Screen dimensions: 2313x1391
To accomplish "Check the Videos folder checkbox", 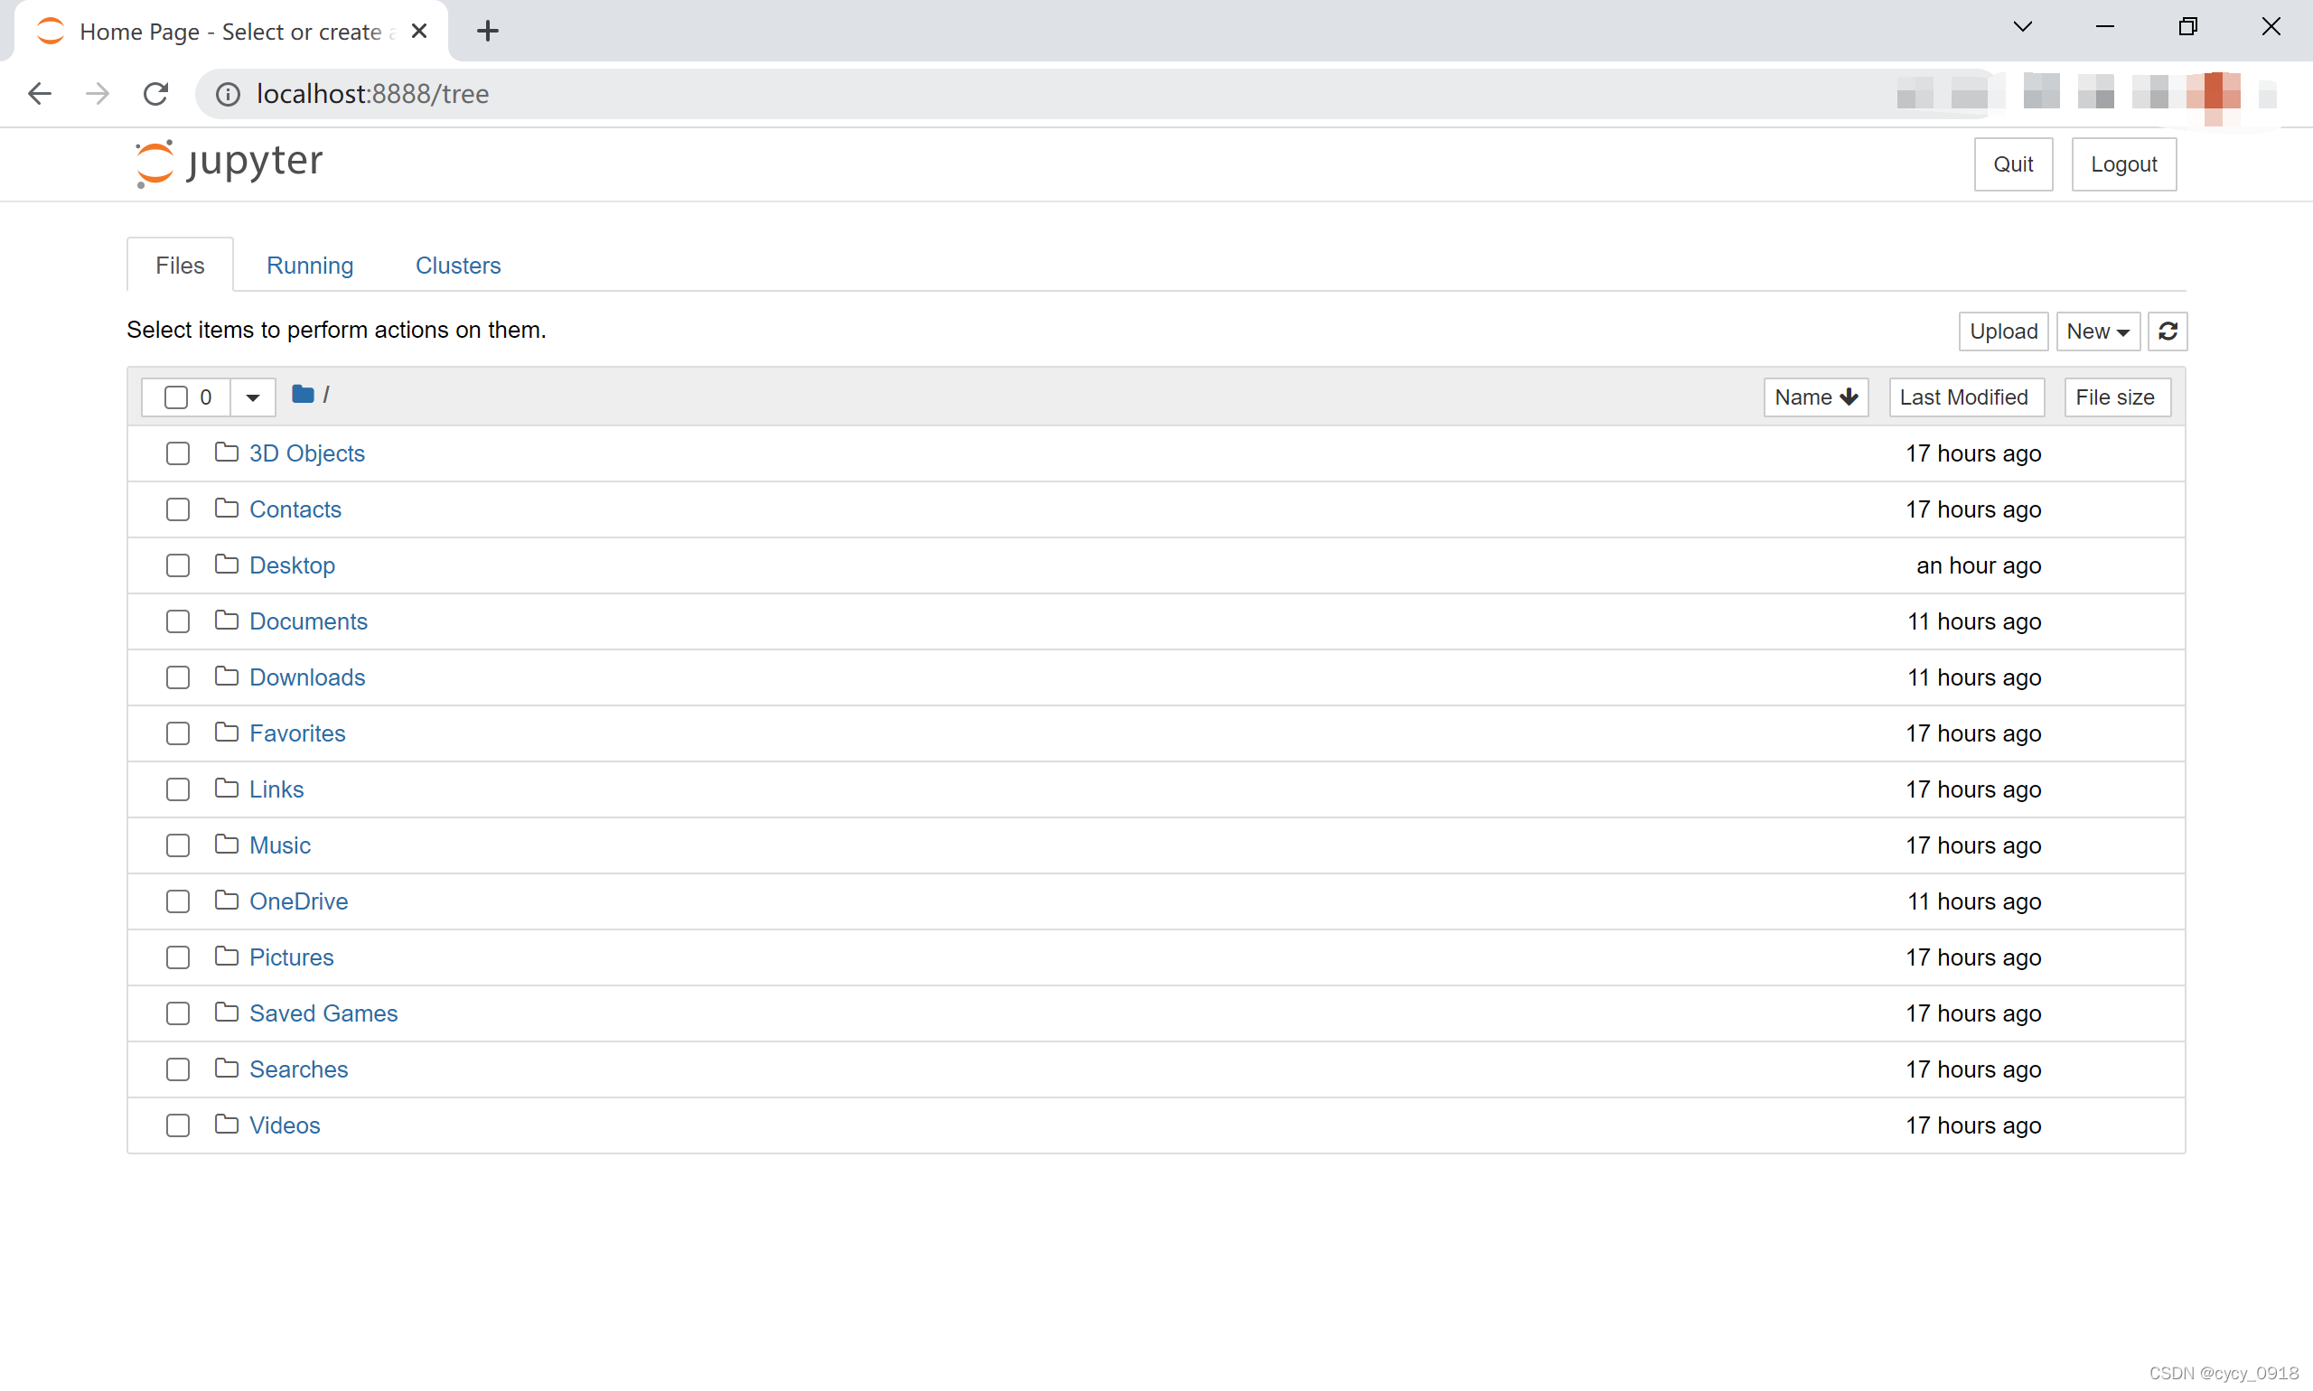I will [177, 1125].
